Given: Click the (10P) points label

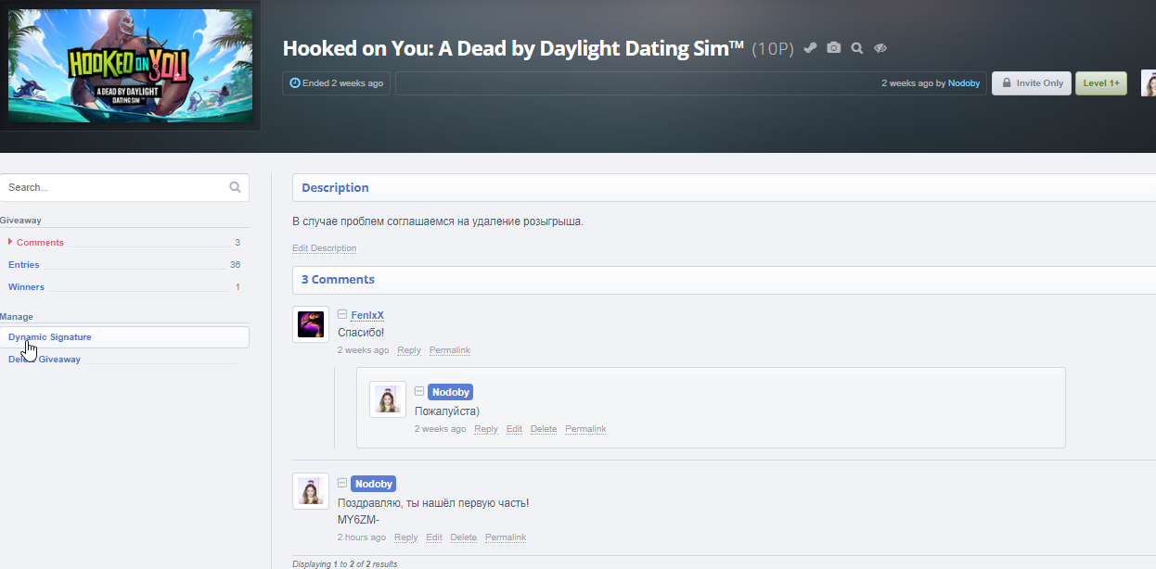Looking at the screenshot, I should [773, 49].
